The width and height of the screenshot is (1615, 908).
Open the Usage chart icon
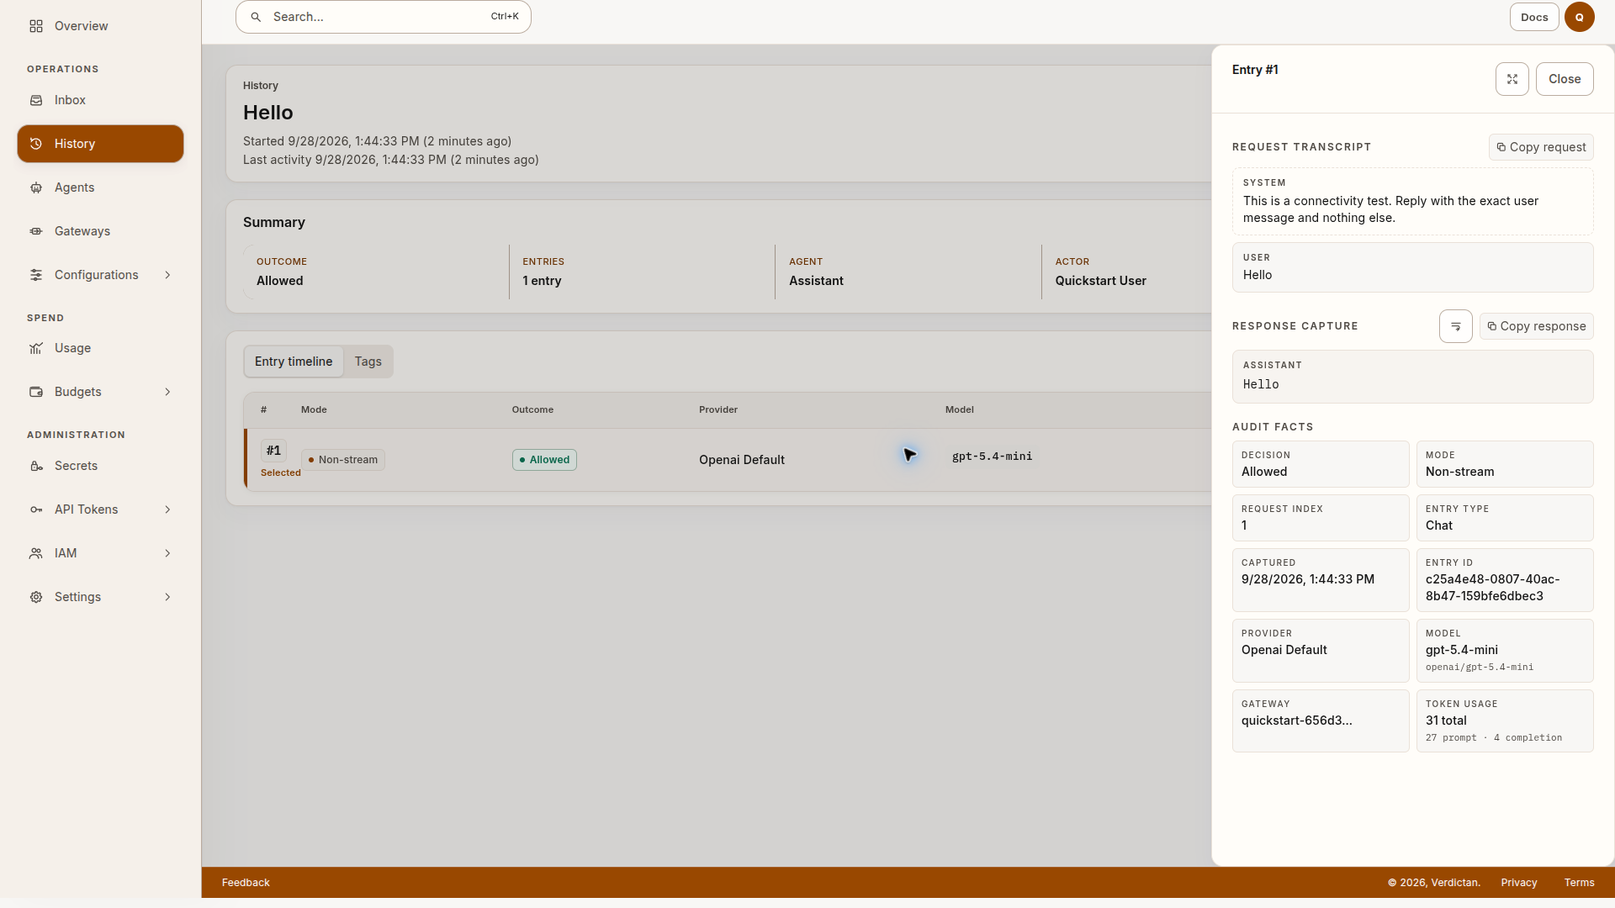pos(36,348)
